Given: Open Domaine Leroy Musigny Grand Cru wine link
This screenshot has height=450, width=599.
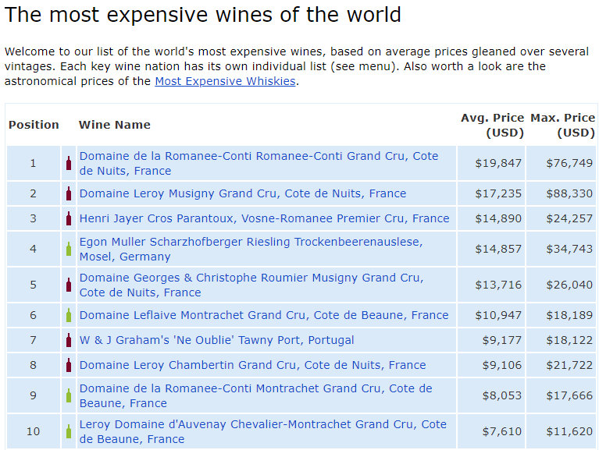Looking at the screenshot, I should [x=243, y=193].
